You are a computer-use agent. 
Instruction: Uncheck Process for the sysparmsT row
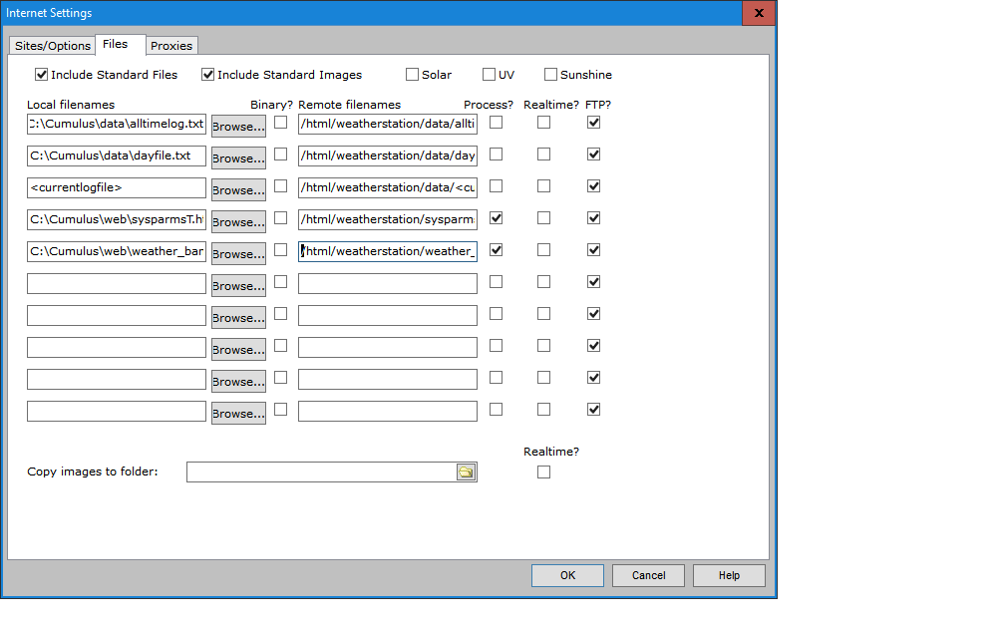click(497, 218)
